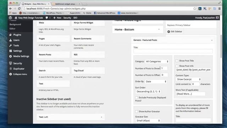
Task: Reload the page with the refresh icon
Action: coord(19,9)
